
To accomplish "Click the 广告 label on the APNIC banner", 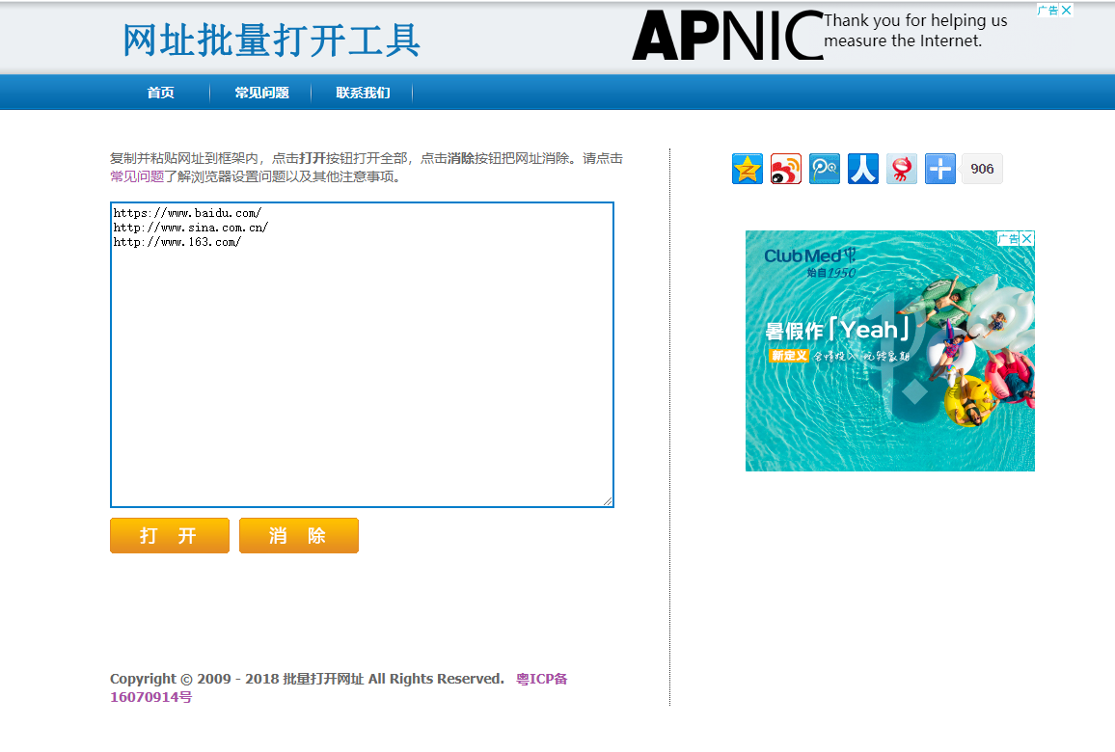I will (x=1047, y=10).
